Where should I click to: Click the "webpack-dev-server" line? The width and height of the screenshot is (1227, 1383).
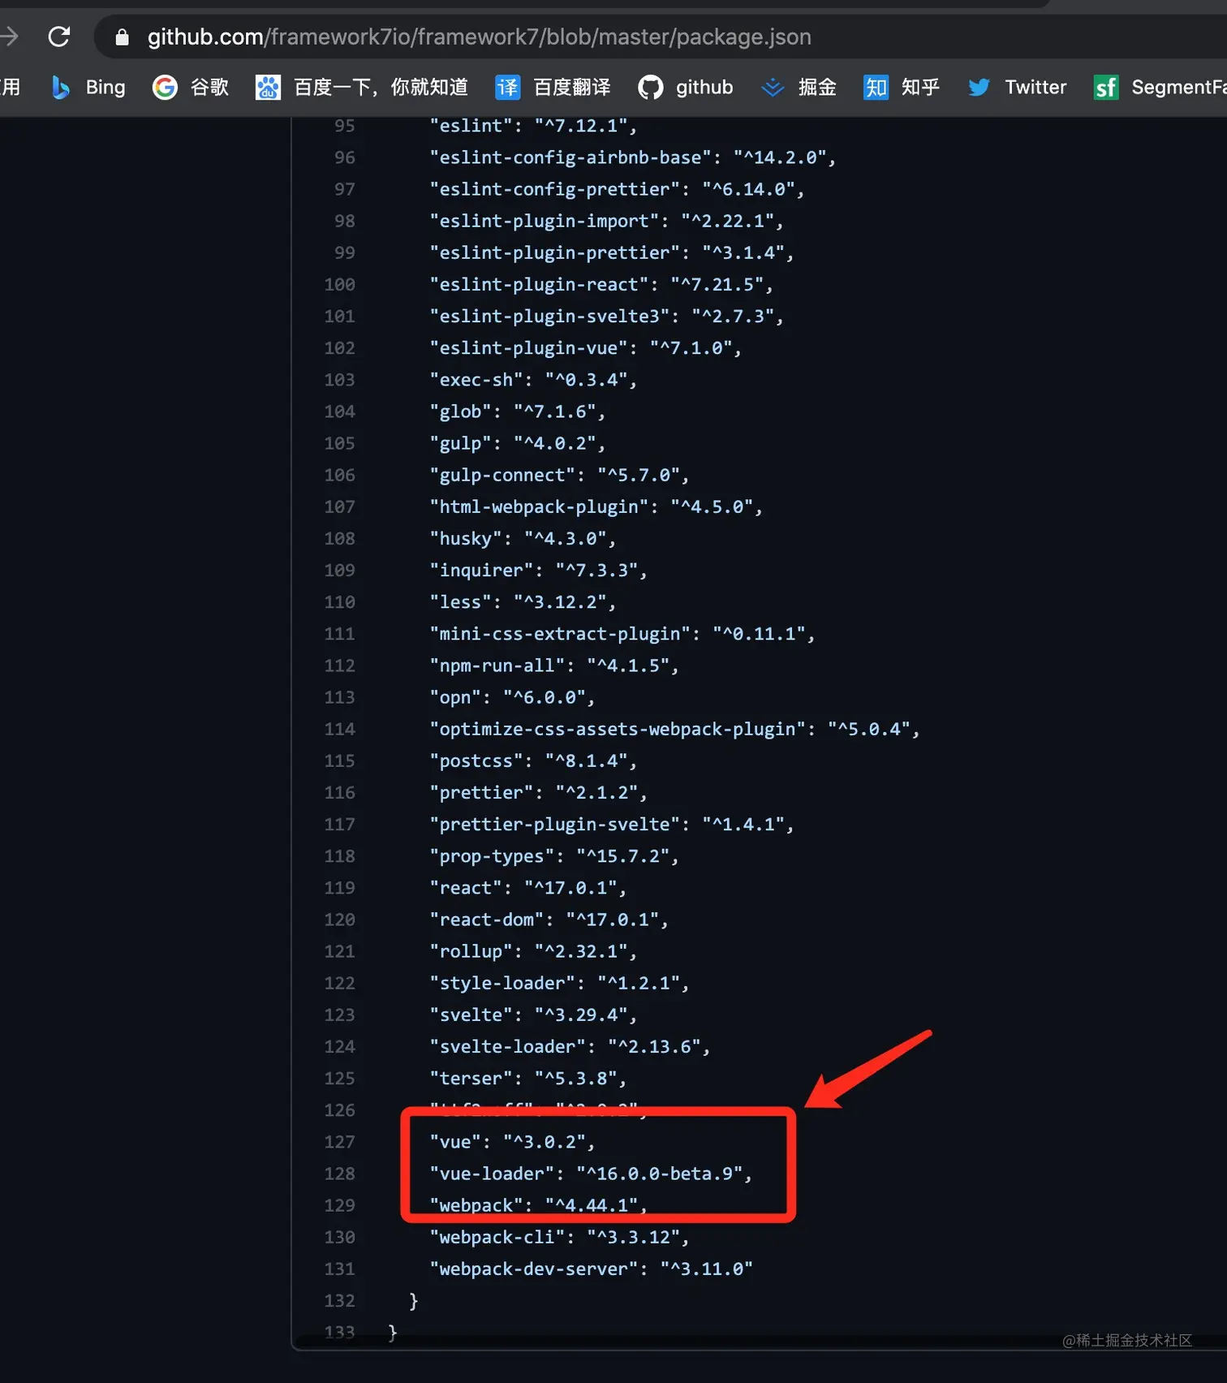click(x=591, y=1269)
